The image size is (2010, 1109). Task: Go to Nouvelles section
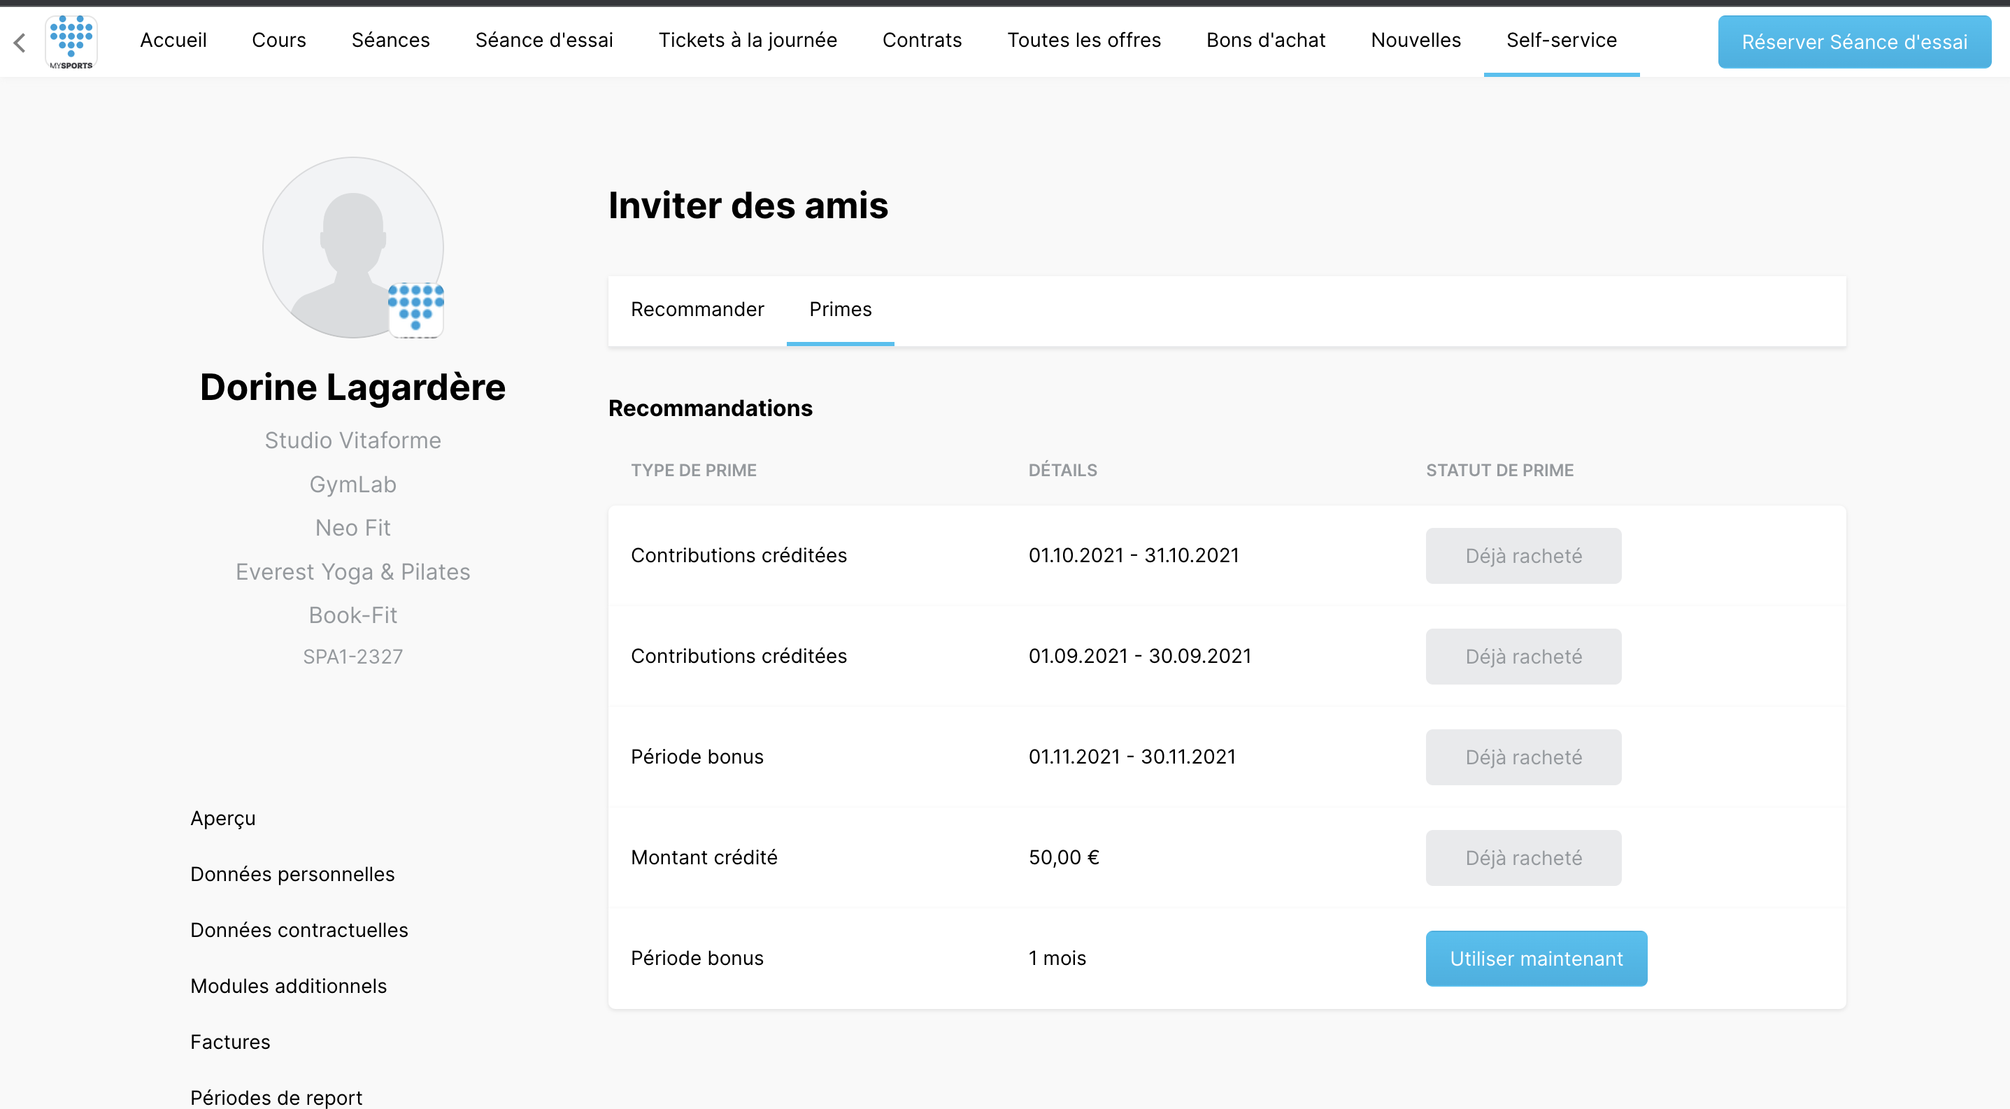tap(1416, 40)
